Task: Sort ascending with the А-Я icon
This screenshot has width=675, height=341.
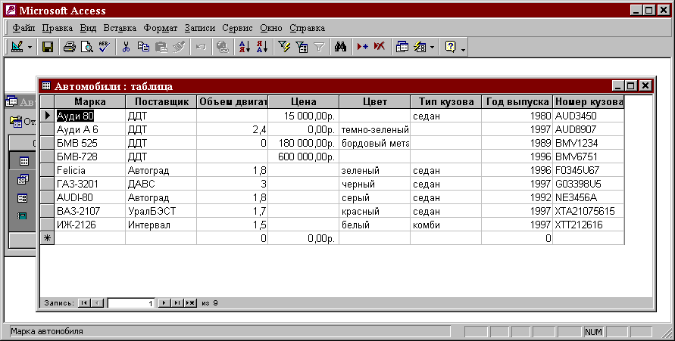Action: 244,46
